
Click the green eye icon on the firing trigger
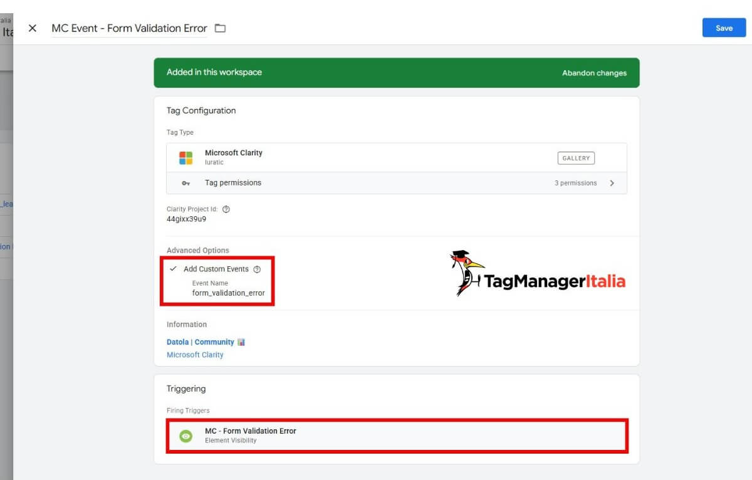(185, 435)
